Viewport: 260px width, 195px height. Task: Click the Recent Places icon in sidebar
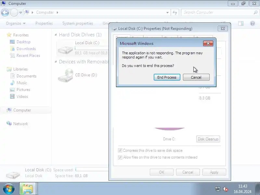point(12,55)
